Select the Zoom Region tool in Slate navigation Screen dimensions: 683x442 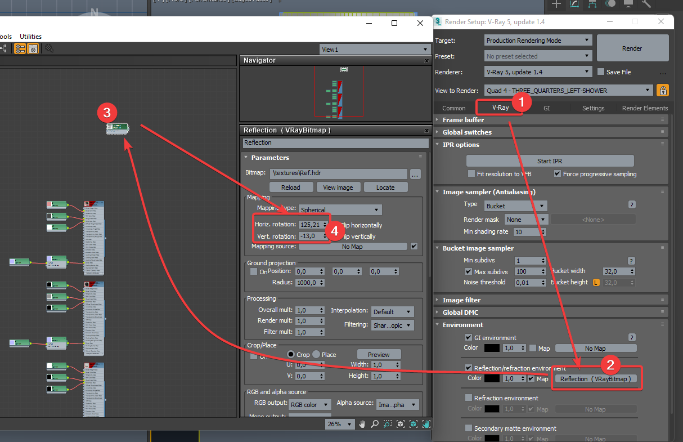point(388,424)
